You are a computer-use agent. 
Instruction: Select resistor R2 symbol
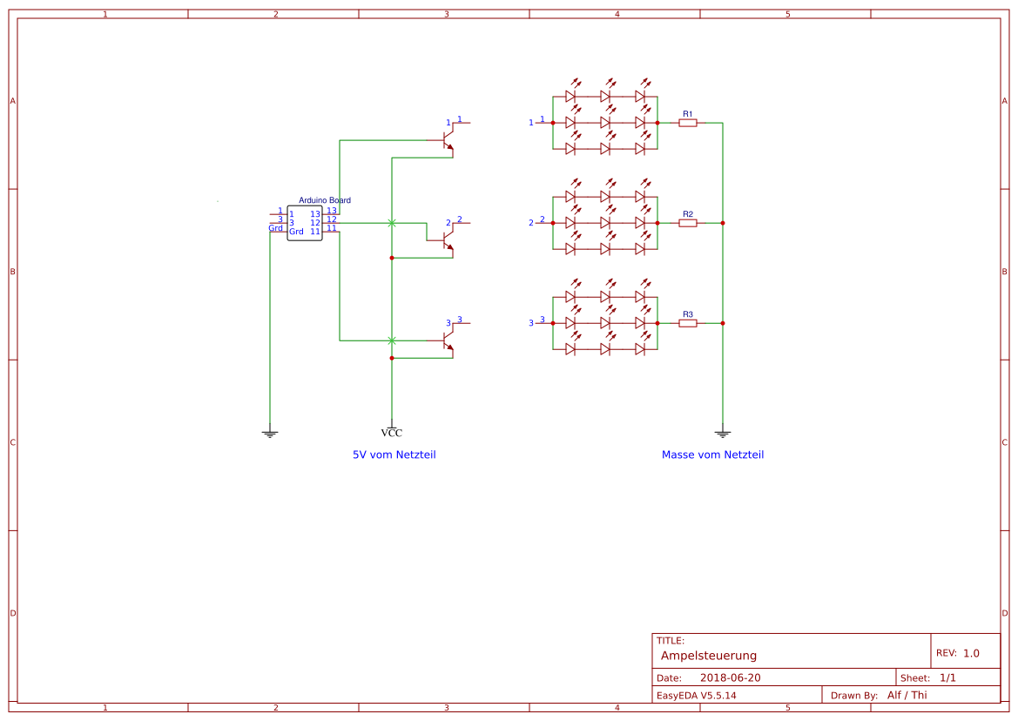tap(688, 222)
